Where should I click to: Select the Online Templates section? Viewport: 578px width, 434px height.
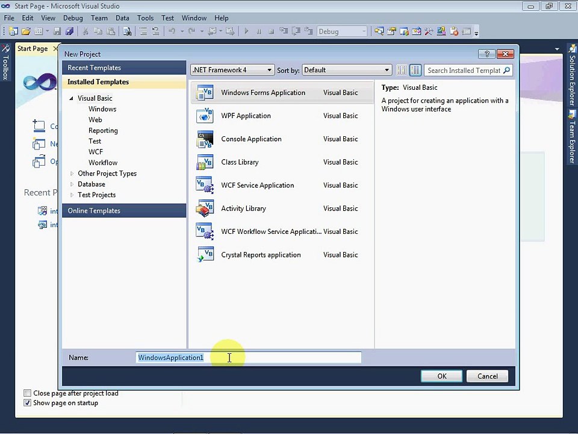coord(124,211)
